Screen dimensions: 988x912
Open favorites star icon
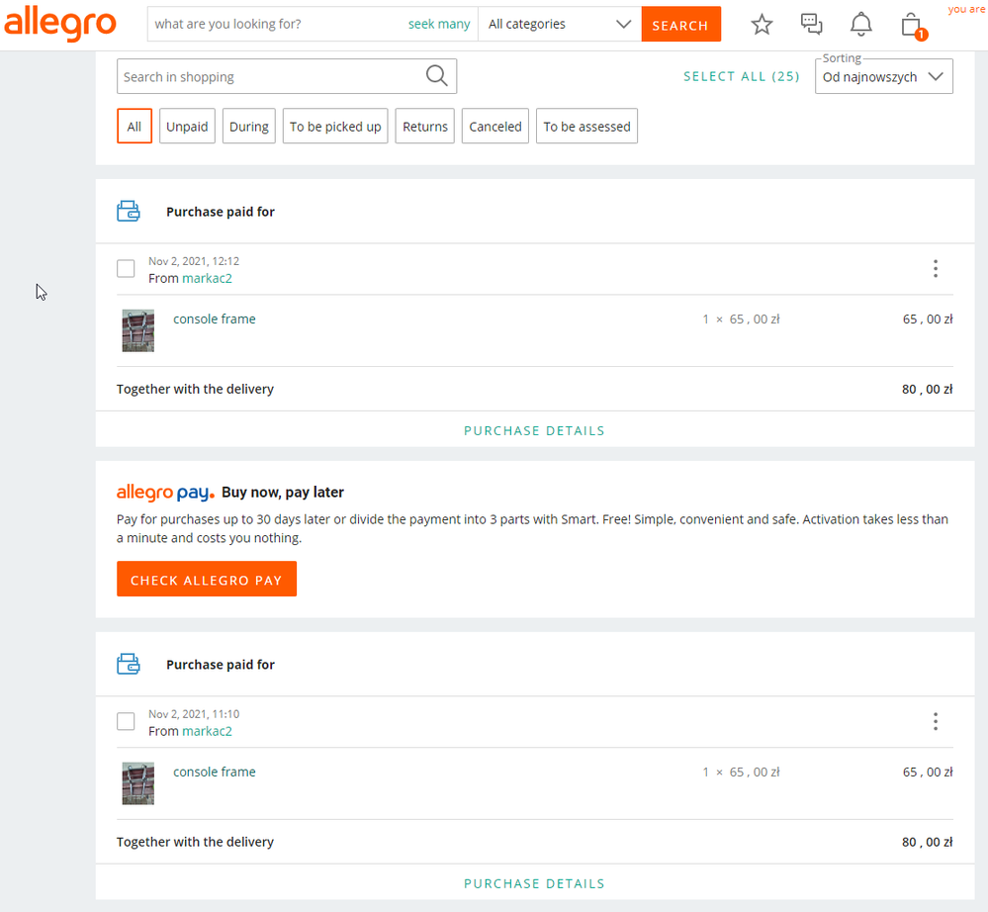click(762, 25)
